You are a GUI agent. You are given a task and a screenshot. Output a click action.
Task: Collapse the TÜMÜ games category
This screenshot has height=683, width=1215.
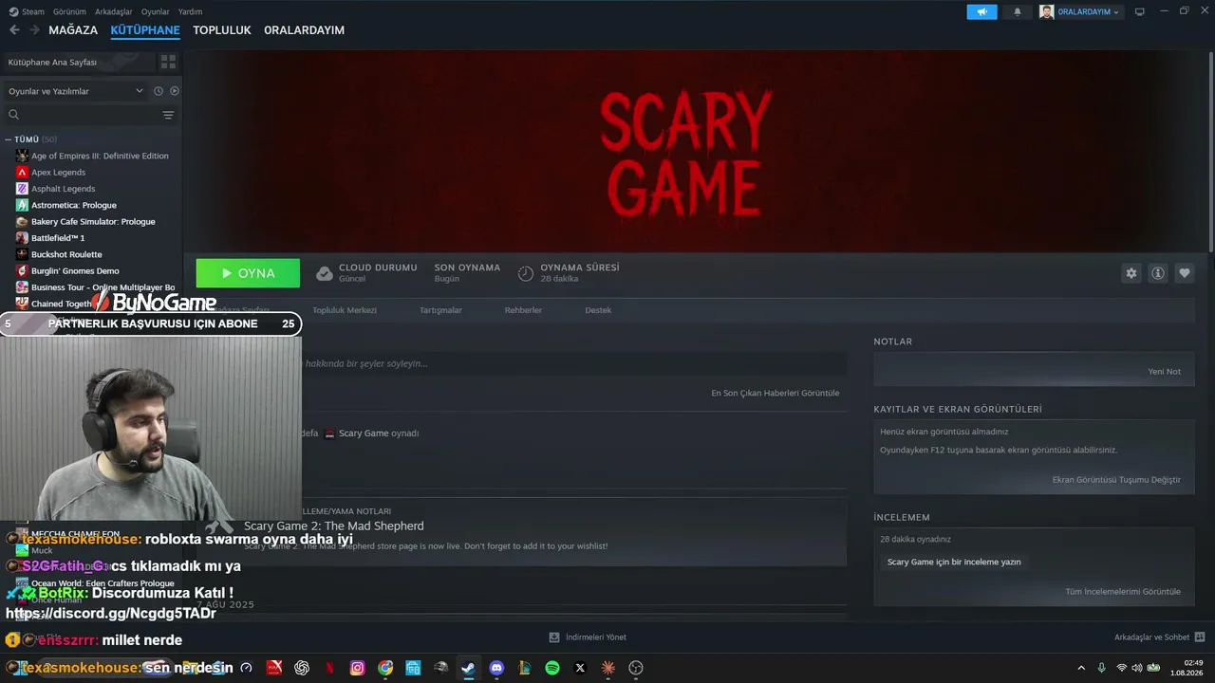[9, 139]
